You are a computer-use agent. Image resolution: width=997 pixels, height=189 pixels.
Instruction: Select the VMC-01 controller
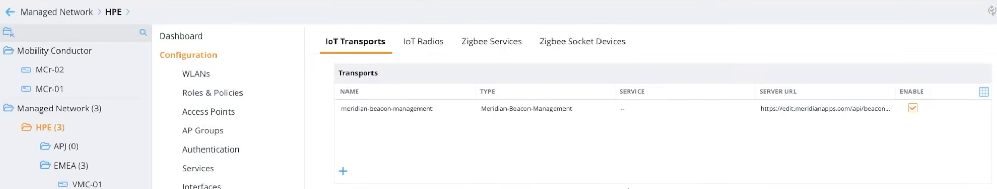pos(87,184)
